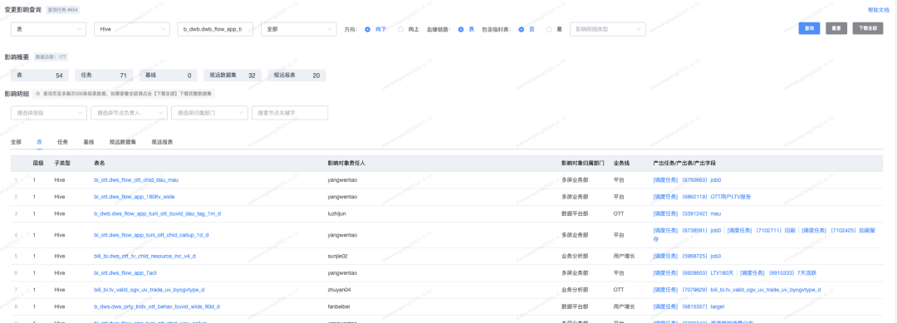
Task: Open the 全部 dropdown in the query bar
Action: coord(299,29)
